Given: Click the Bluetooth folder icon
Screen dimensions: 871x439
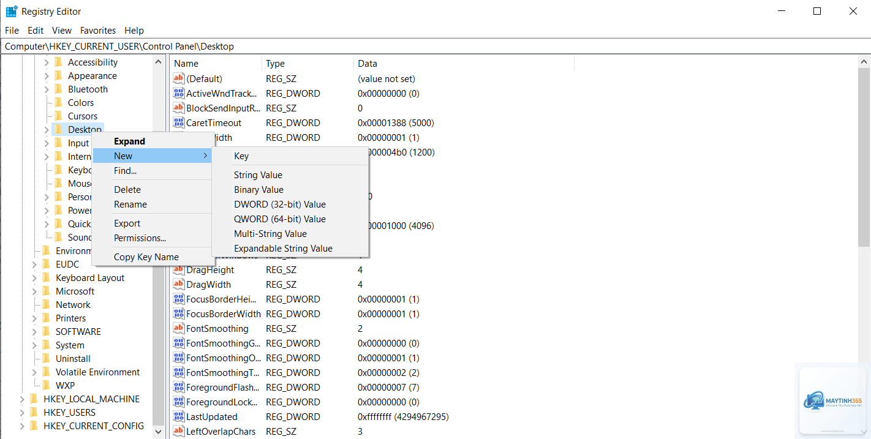Looking at the screenshot, I should [59, 89].
